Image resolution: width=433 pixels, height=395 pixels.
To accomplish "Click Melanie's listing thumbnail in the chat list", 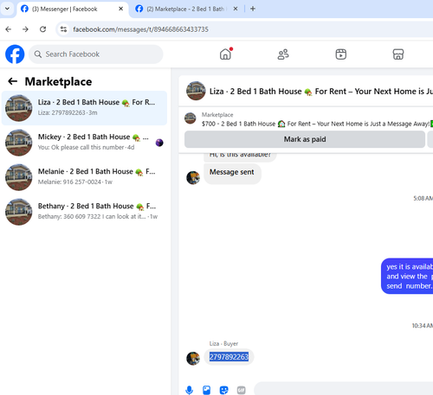I will tap(19, 177).
